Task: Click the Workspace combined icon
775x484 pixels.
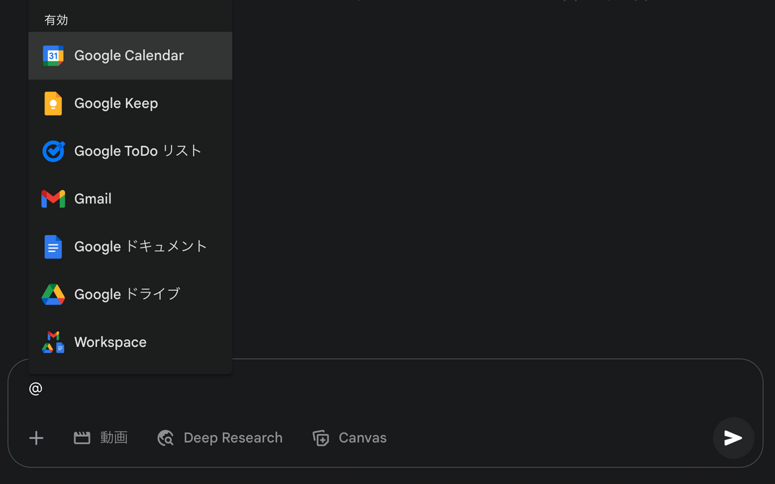Action: tap(53, 342)
